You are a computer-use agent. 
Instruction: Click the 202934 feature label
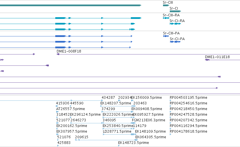click(x=125, y=98)
